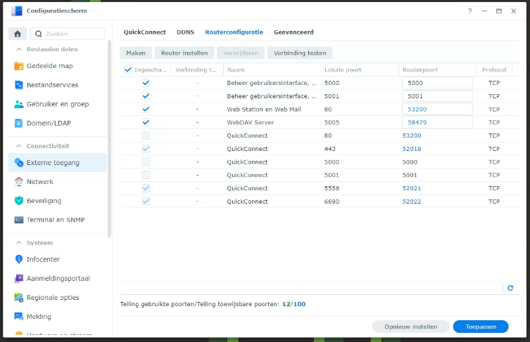530x342 pixels.
Task: Click router port 52018 in the QuickConnect 443 row
Action: pos(412,149)
